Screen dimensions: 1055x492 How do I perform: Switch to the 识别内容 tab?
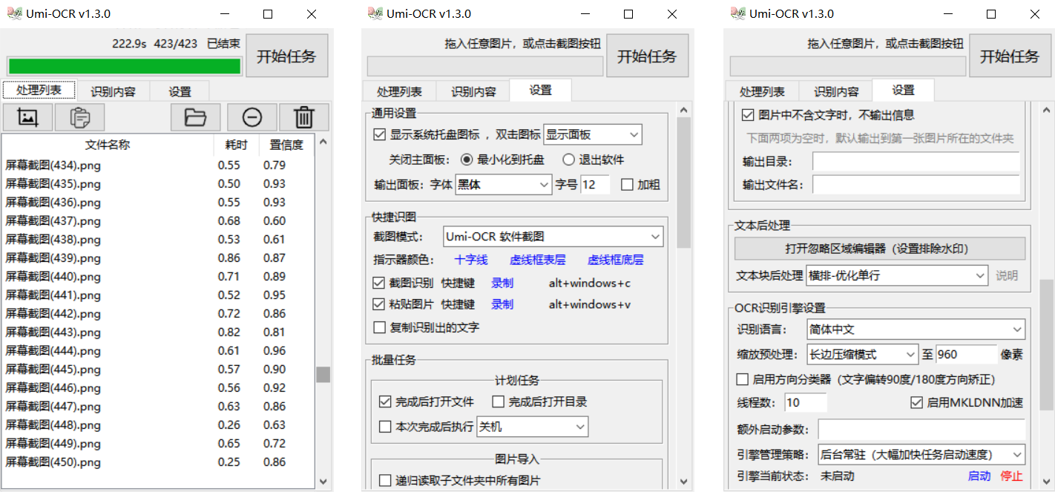coord(113,91)
